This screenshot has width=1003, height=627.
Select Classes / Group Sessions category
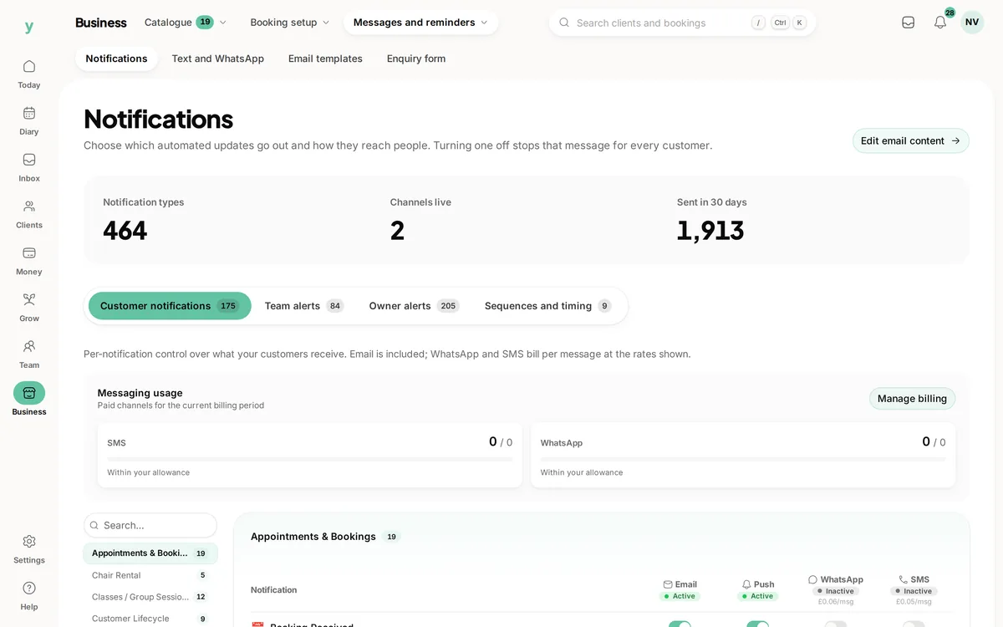coord(150,597)
